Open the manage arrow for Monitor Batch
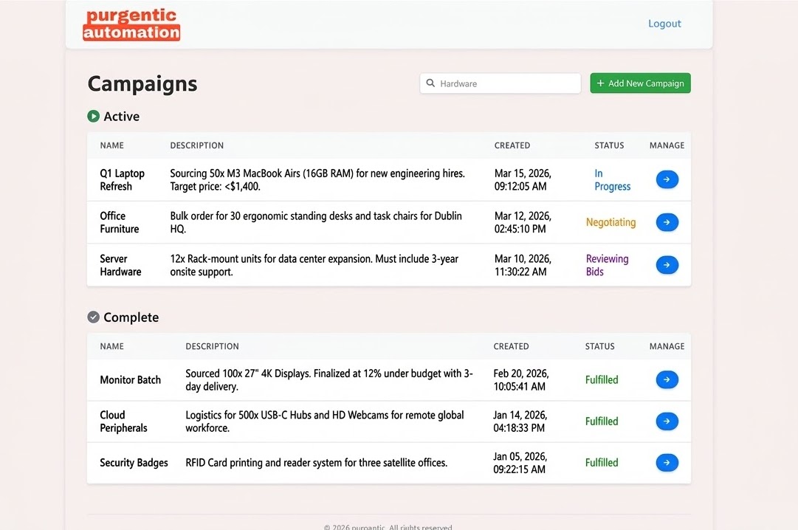The image size is (798, 530). tap(667, 379)
